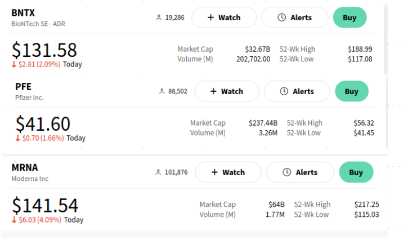Click the watchers person icon for BNTX
Image resolution: width=408 pixels, height=240 pixels.
point(159,17)
